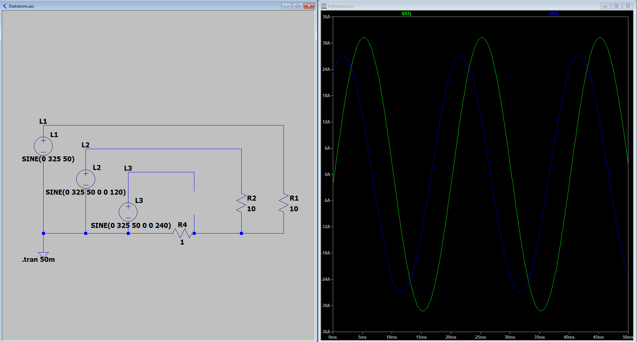Maximize the Drehstrom.asc schematic window
This screenshot has height=342, width=637.
click(298, 6)
